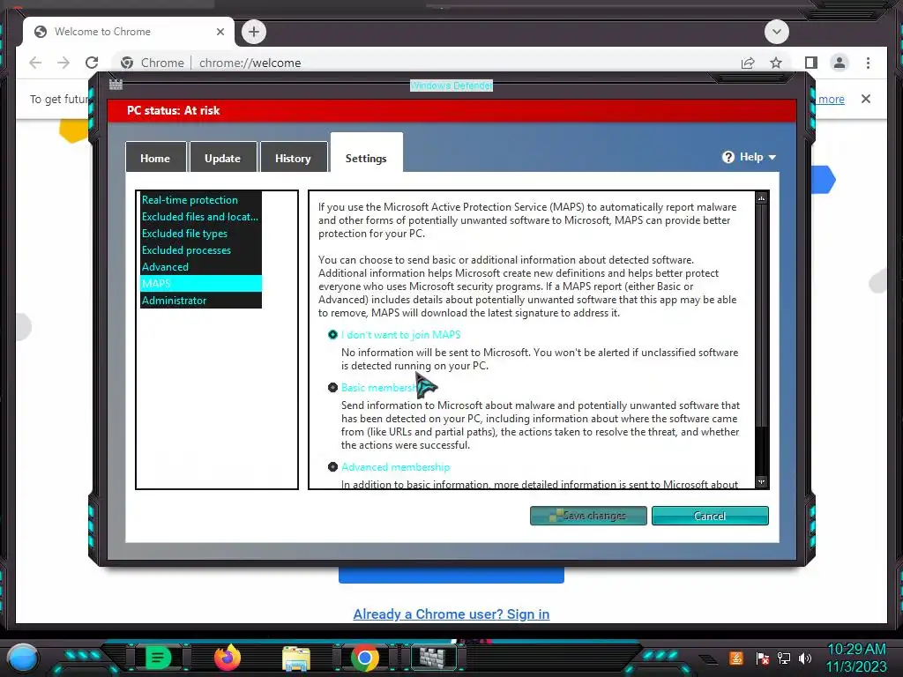Open network tray icon
Viewport: 903px width, 677px height.
click(784, 658)
